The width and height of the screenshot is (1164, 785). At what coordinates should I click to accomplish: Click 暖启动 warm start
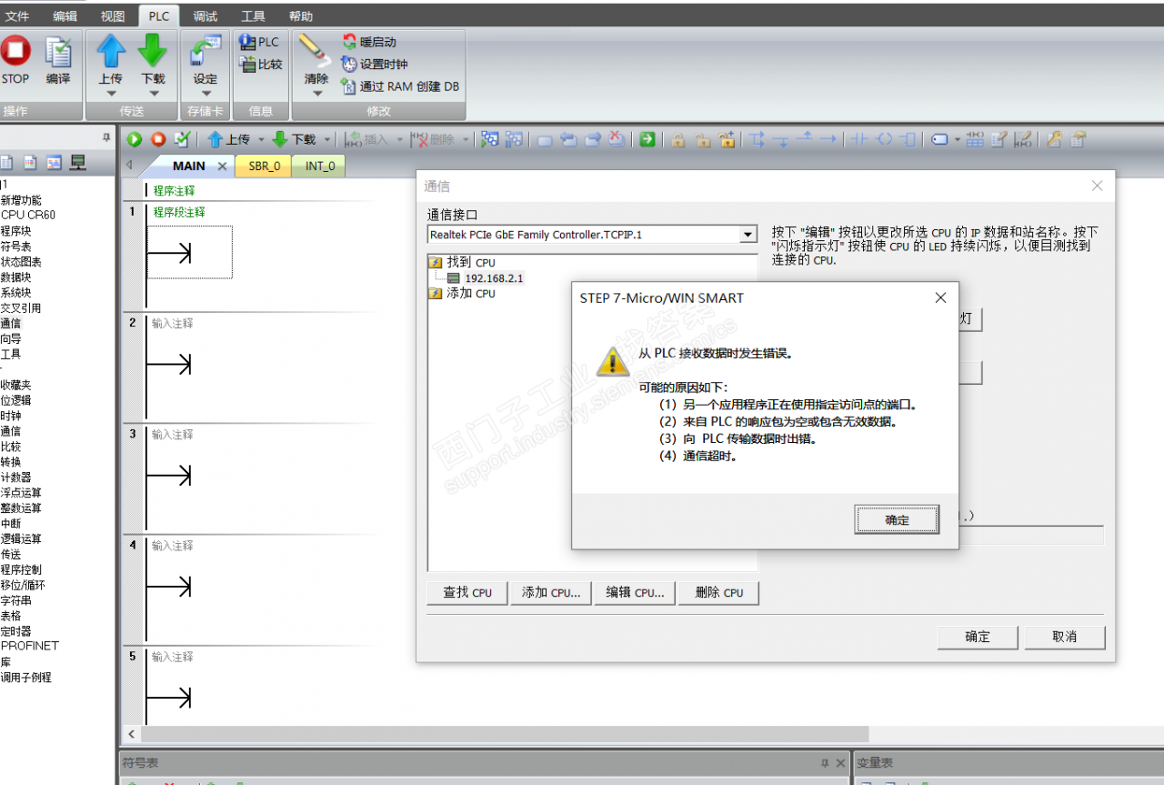pyautogui.click(x=369, y=42)
